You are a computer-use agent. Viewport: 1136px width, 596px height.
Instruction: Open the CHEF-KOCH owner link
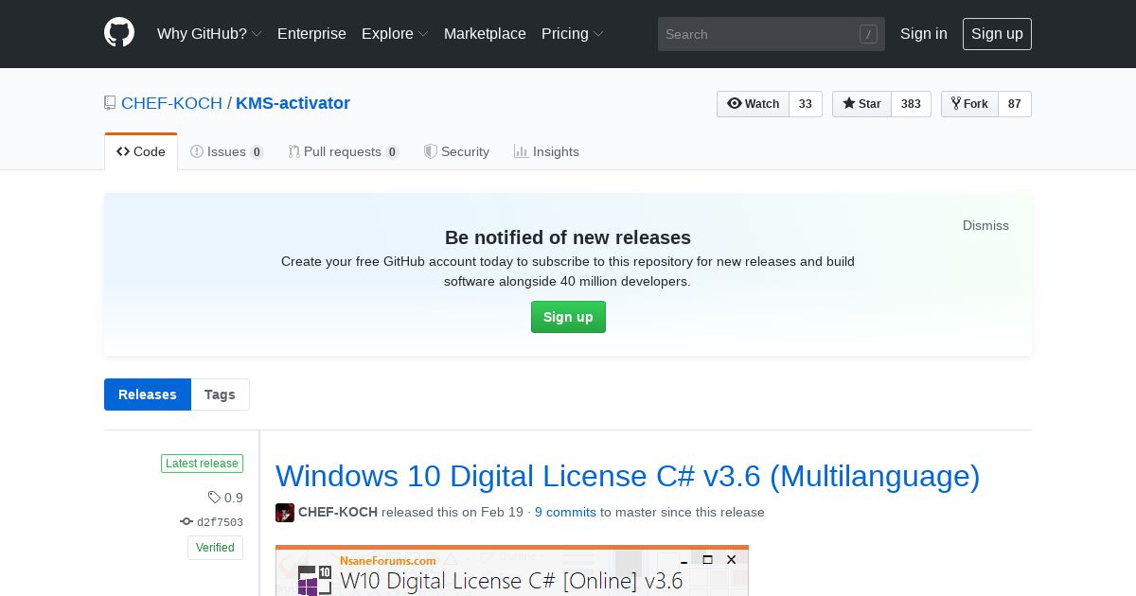[x=172, y=103]
